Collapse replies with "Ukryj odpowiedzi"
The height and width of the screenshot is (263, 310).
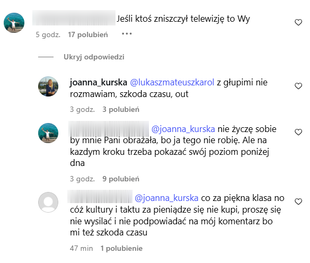click(x=94, y=57)
